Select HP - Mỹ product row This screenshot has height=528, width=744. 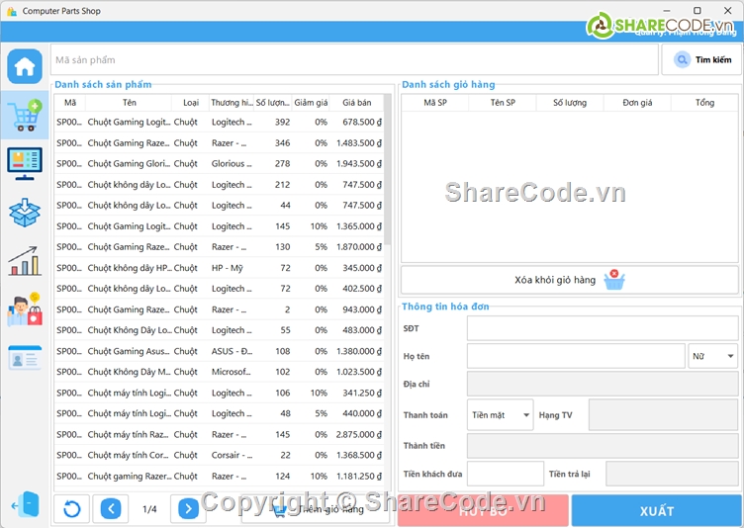coord(219,268)
